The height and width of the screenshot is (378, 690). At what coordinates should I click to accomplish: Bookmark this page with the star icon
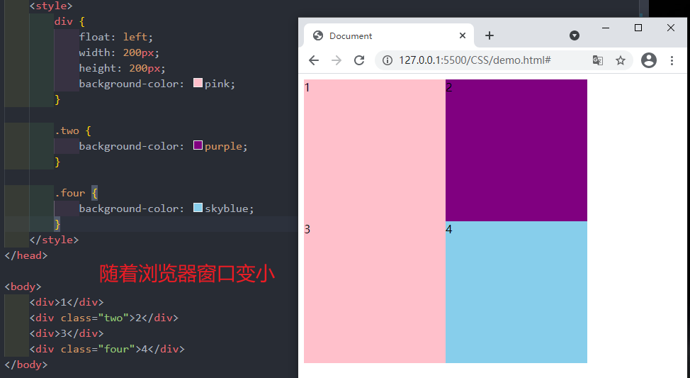[x=621, y=60]
